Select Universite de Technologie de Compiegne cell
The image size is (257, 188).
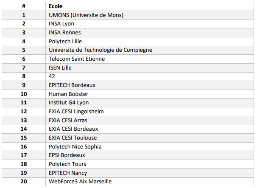click(101, 50)
